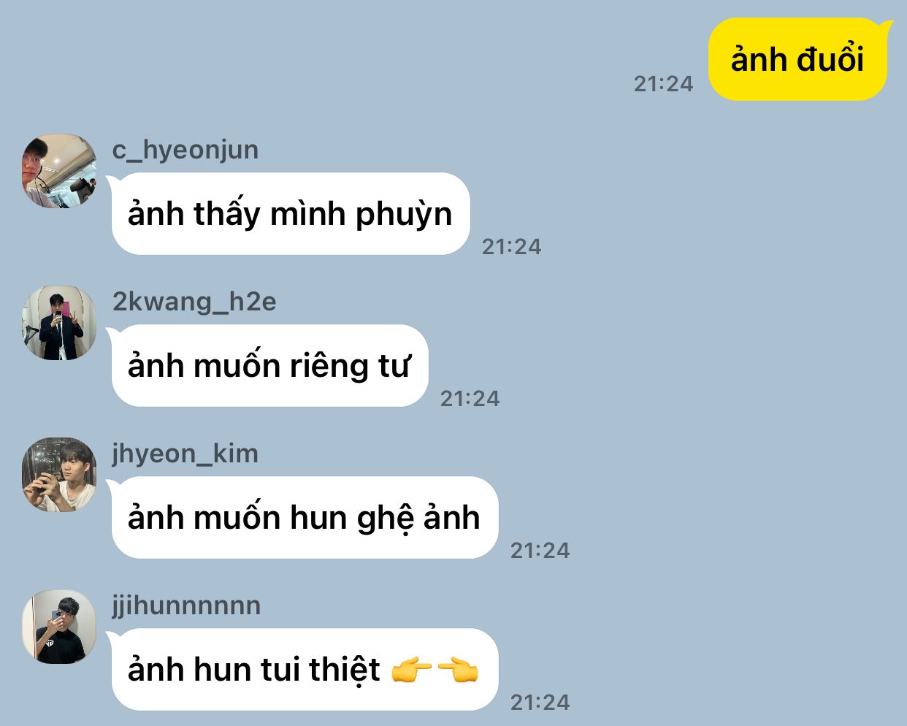Open jjihunnnnnn's profile picture
Image resolution: width=907 pixels, height=726 pixels.
(59, 627)
